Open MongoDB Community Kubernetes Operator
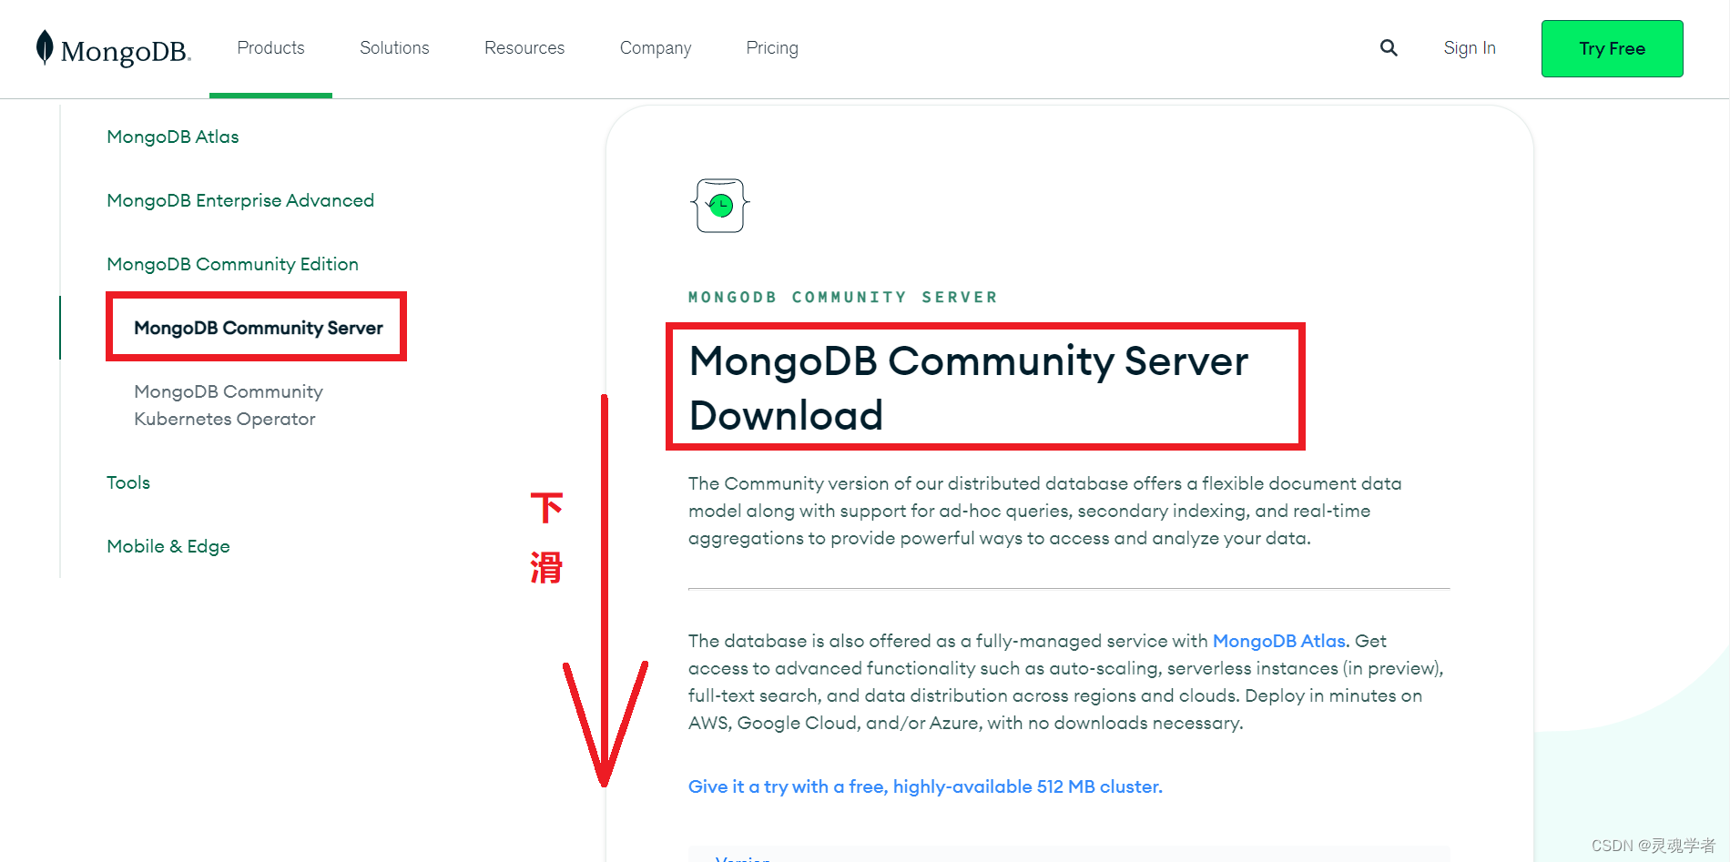This screenshot has height=862, width=1730. (x=228, y=405)
